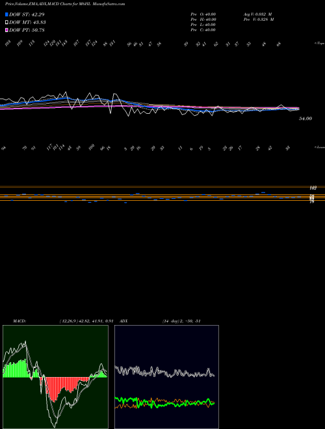Click the 'Avg V: 0.032 M' value

[257, 14]
